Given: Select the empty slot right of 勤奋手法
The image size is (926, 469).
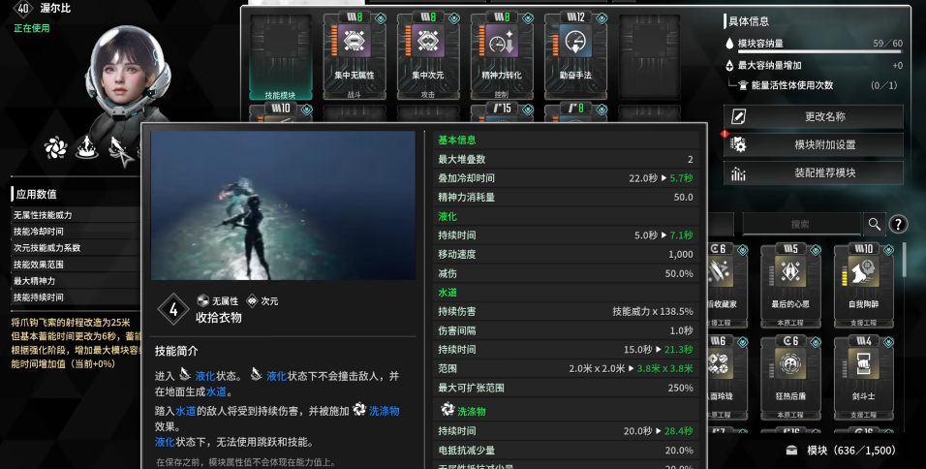Looking at the screenshot, I should 649,57.
